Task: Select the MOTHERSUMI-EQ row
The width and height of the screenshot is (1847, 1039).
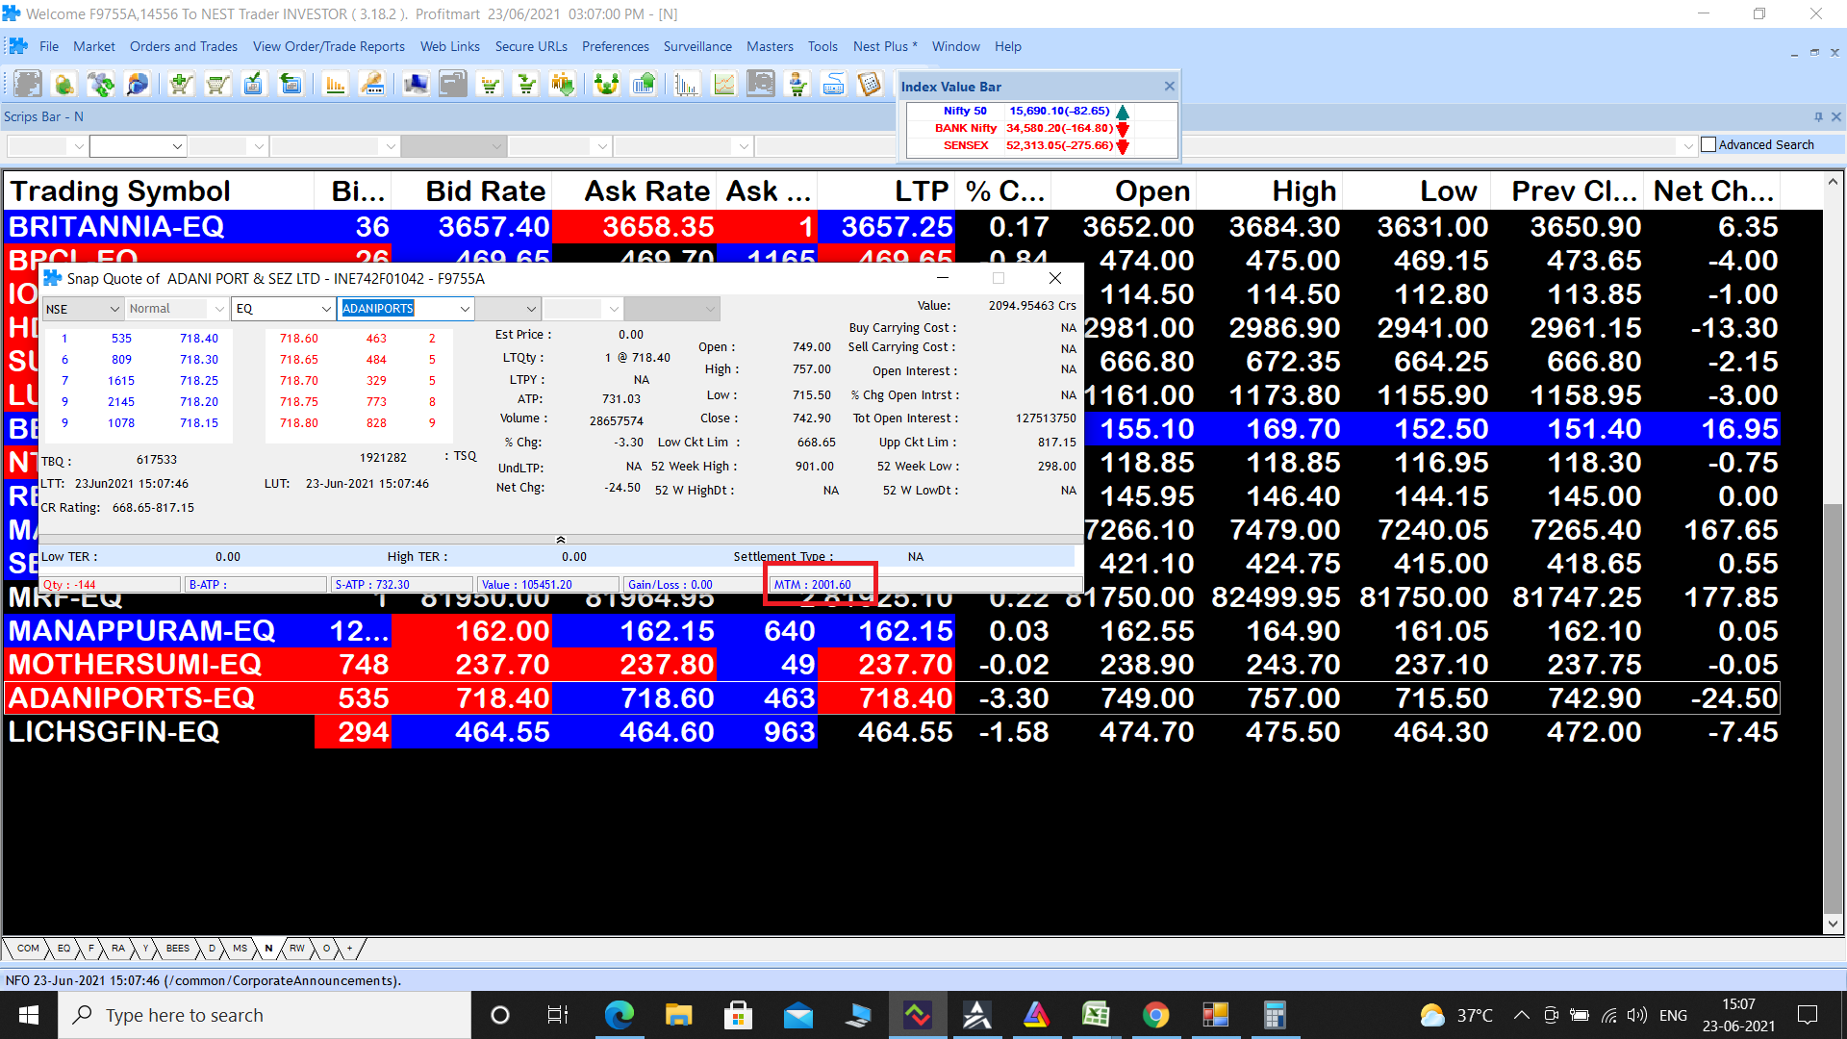Action: 892,665
